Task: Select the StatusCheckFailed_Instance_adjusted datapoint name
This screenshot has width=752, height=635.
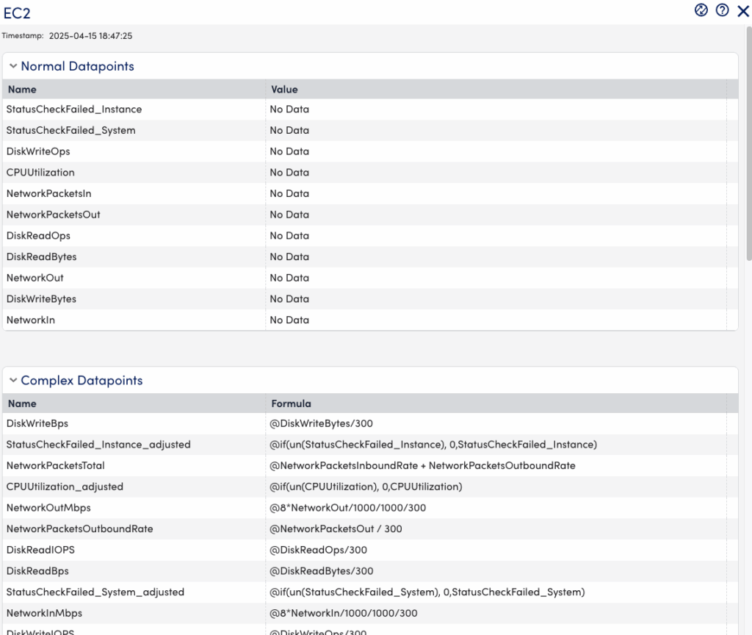Action: coord(98,445)
